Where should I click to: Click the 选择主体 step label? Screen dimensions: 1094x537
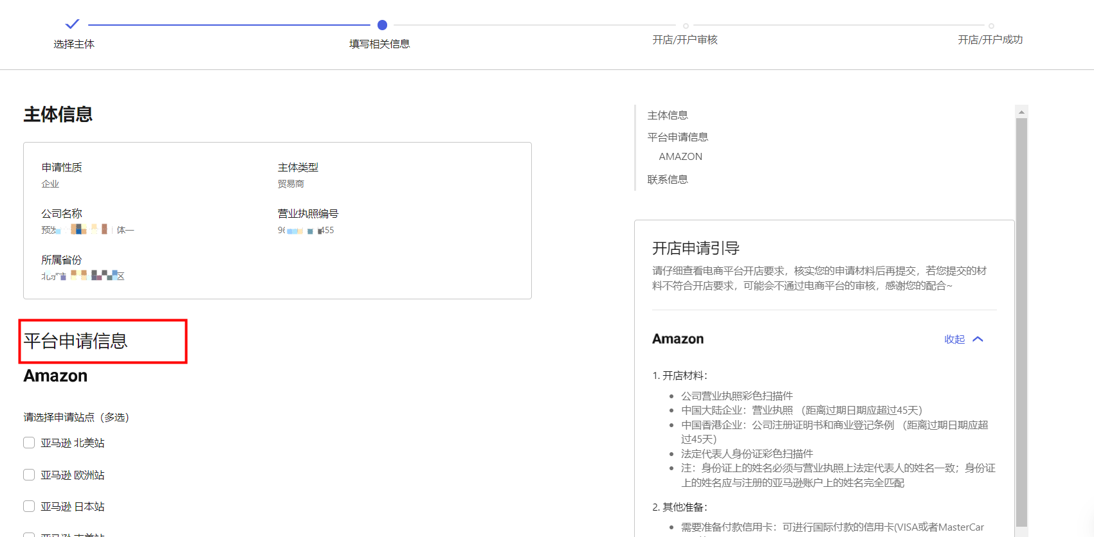click(74, 44)
